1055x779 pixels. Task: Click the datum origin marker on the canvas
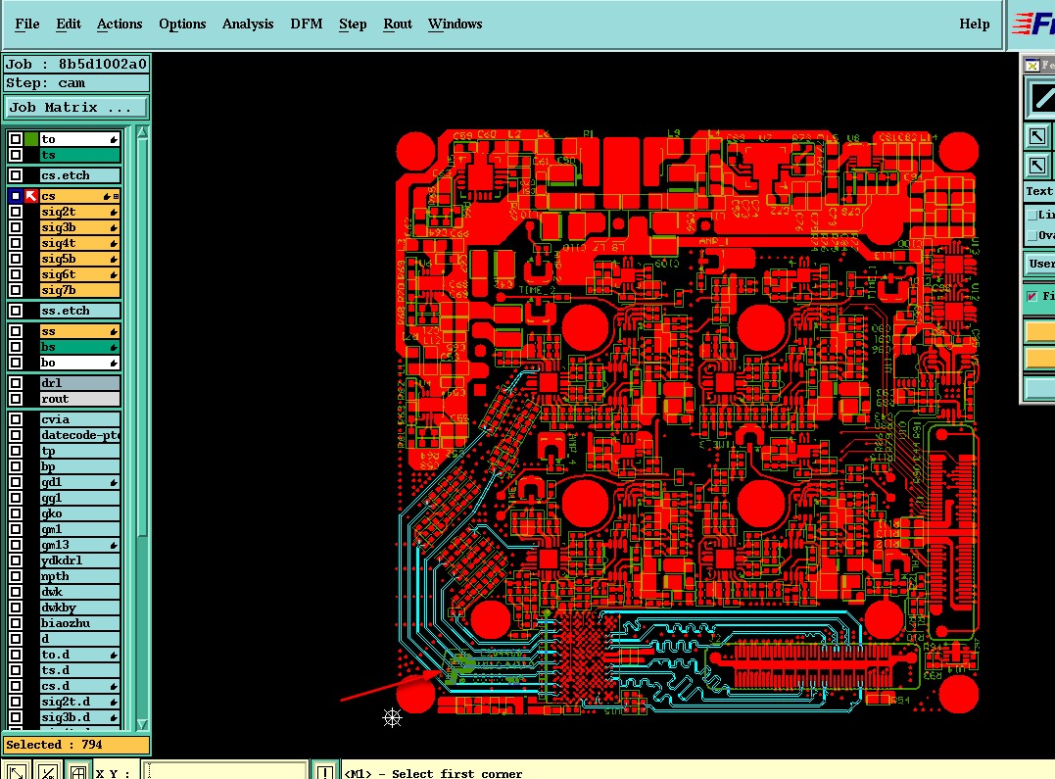pyautogui.click(x=392, y=717)
